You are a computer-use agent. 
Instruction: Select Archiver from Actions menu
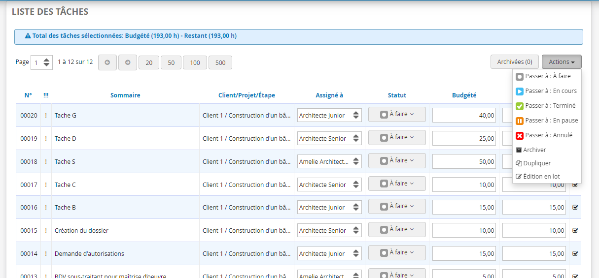[x=547, y=150]
